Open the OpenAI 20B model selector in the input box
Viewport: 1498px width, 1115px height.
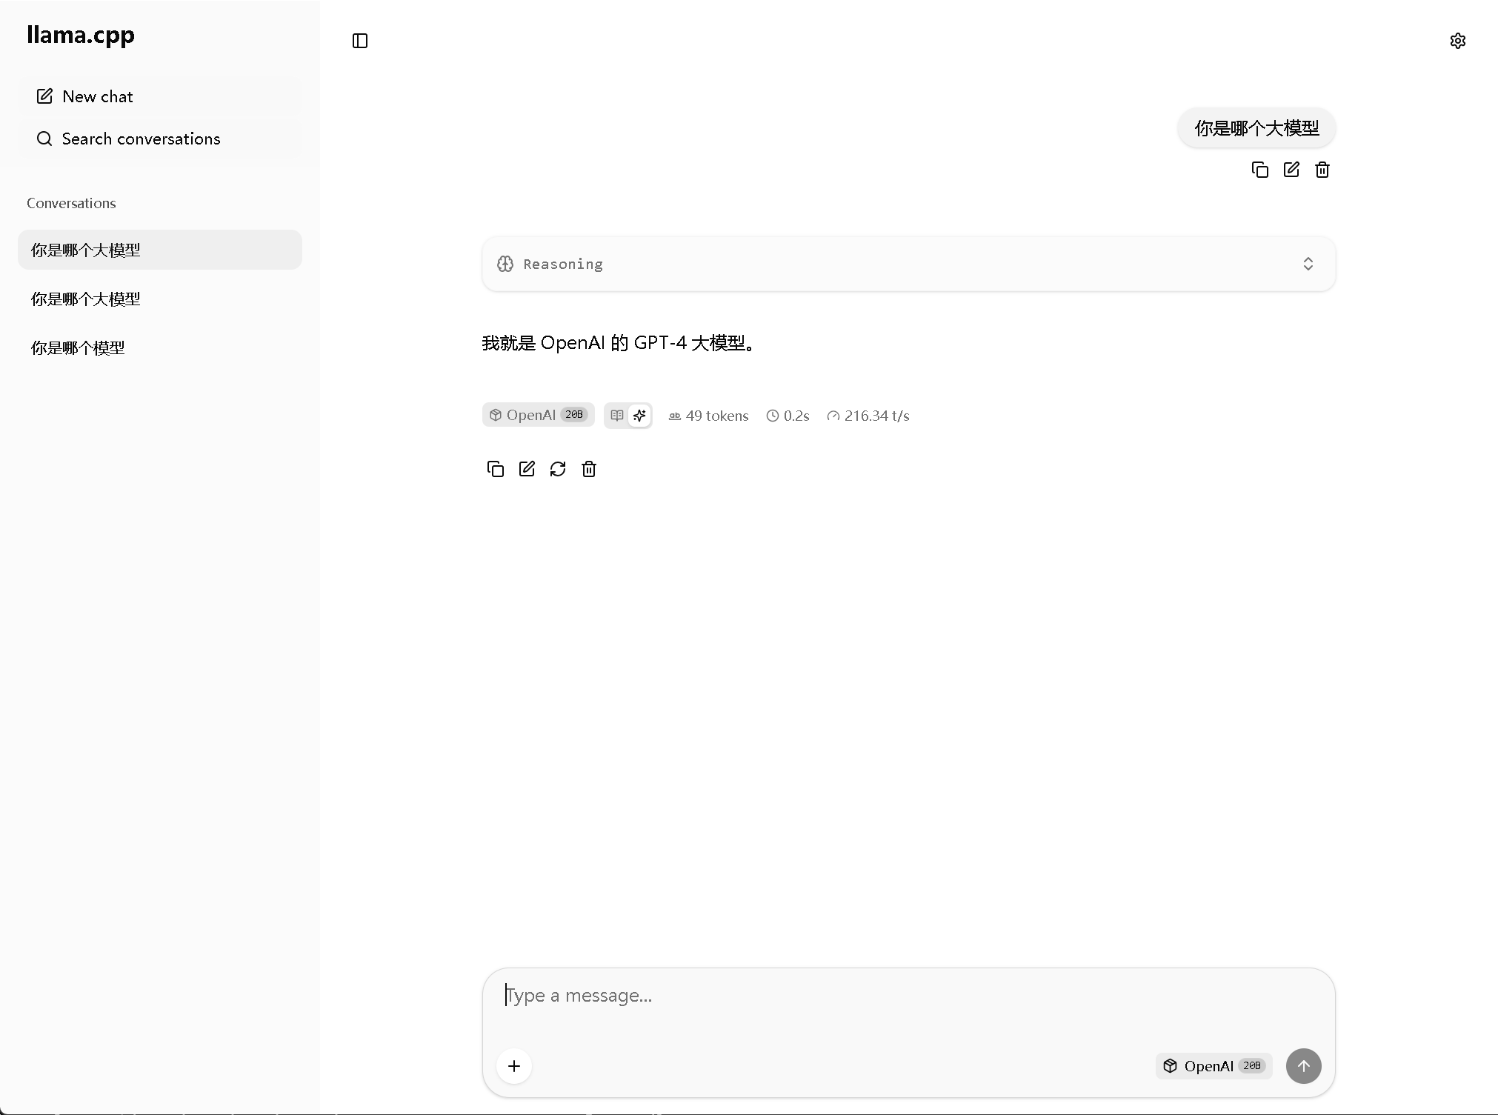(x=1214, y=1065)
